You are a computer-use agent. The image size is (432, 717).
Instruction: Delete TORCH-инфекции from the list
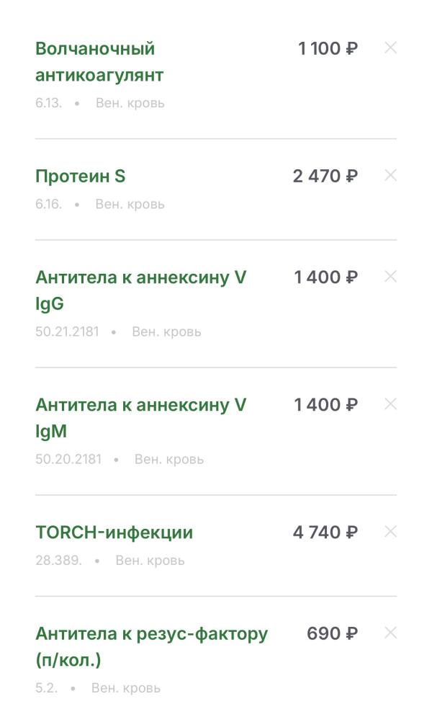coord(390,532)
